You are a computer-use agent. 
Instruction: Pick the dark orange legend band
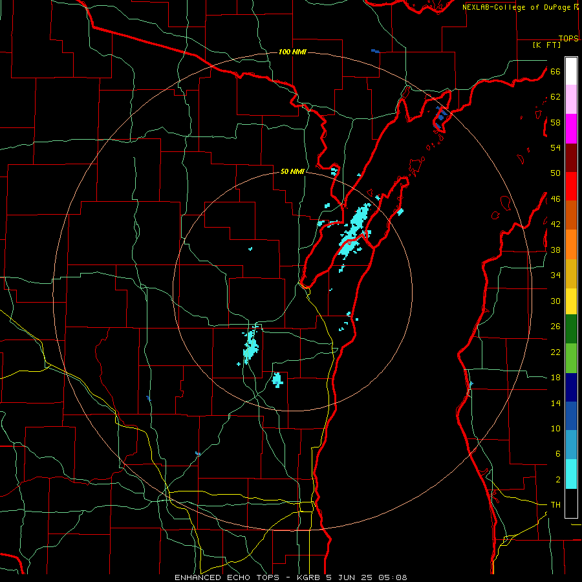[x=571, y=215]
